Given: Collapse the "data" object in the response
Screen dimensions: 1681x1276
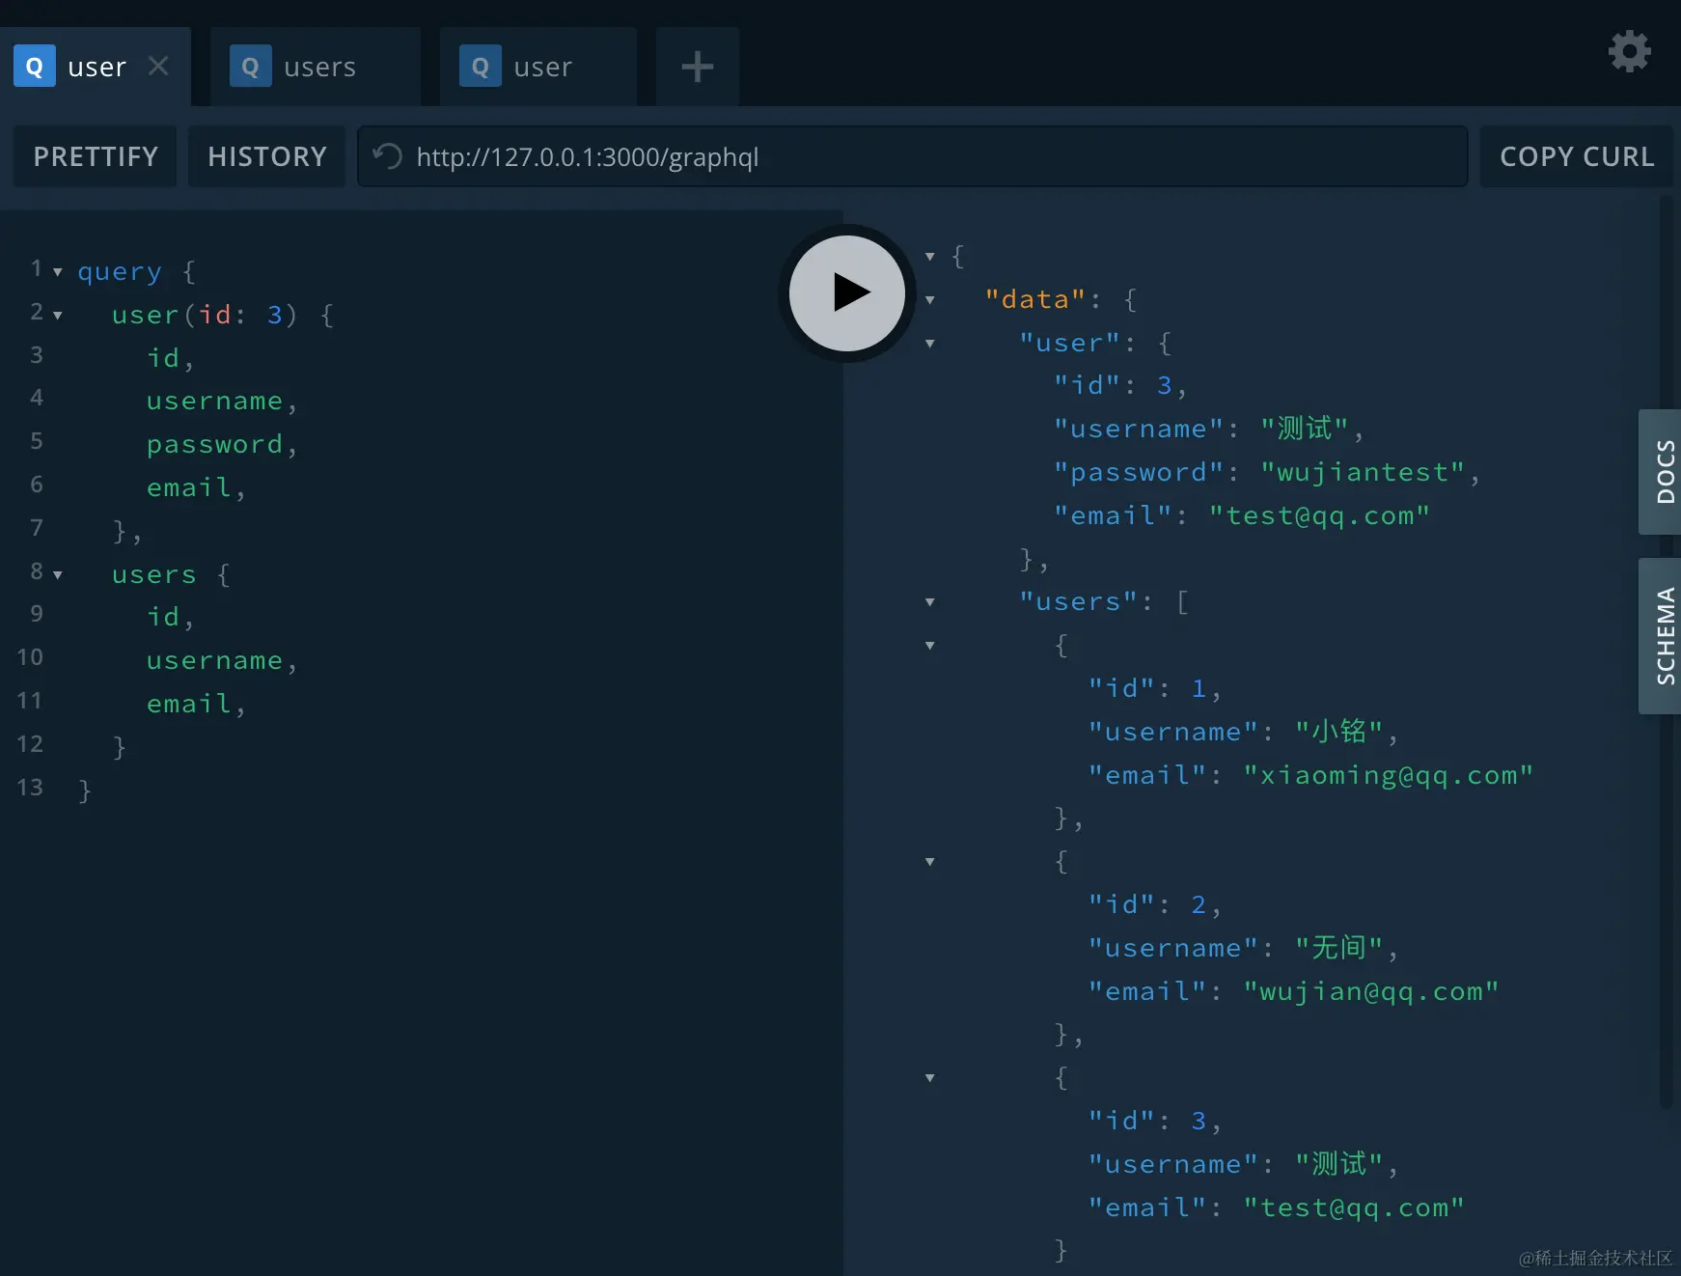Looking at the screenshot, I should 930,300.
